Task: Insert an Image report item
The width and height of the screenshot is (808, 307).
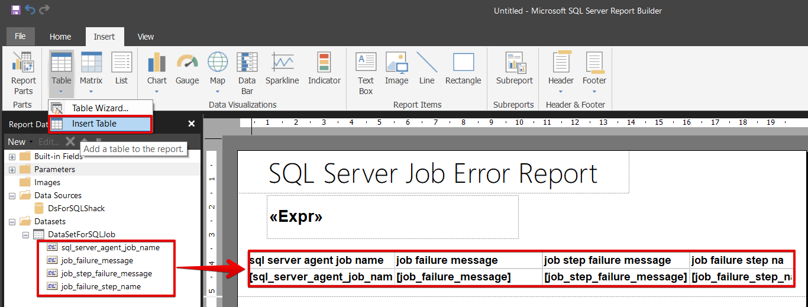Action: [x=396, y=68]
